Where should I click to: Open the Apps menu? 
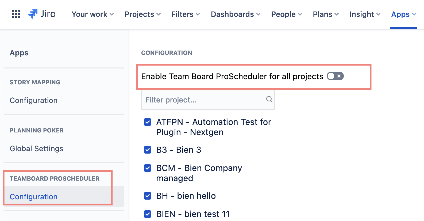403,14
